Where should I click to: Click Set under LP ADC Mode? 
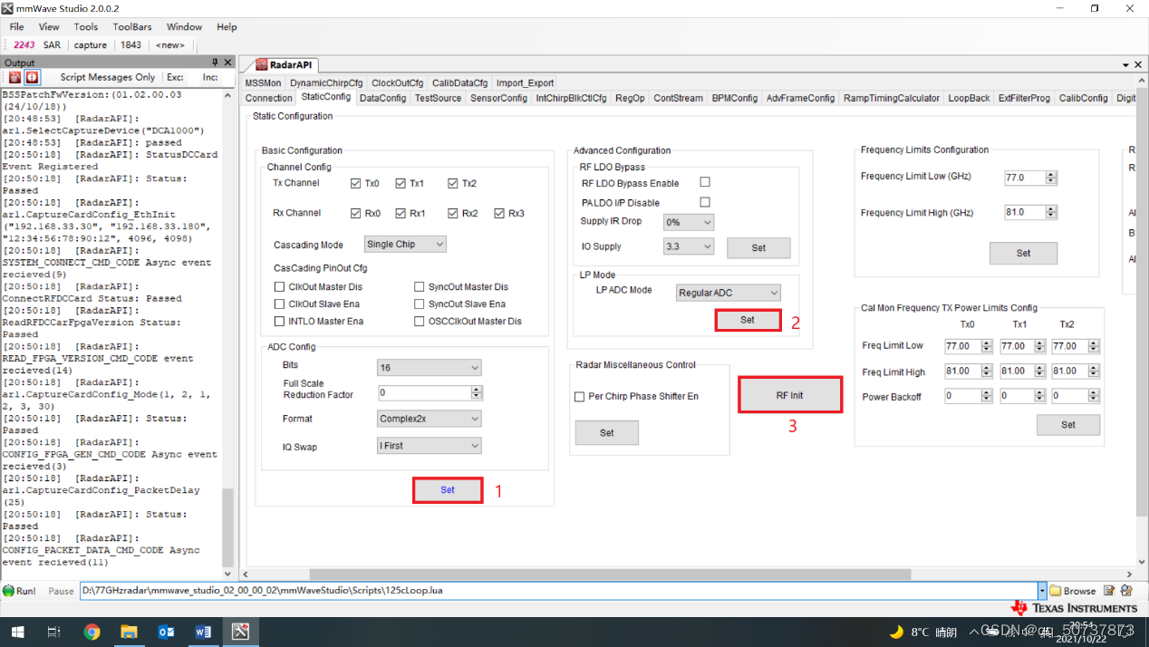point(747,320)
